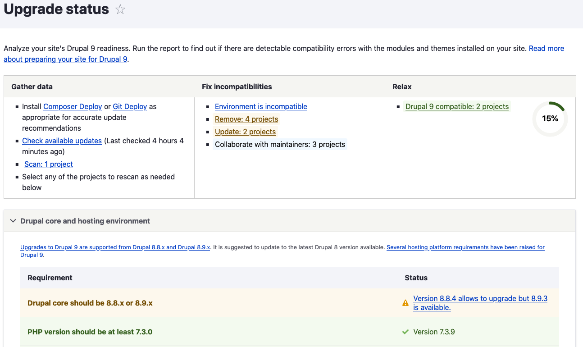The height and width of the screenshot is (347, 583).
Task: Click the 15% circular progress indicator
Action: click(550, 119)
